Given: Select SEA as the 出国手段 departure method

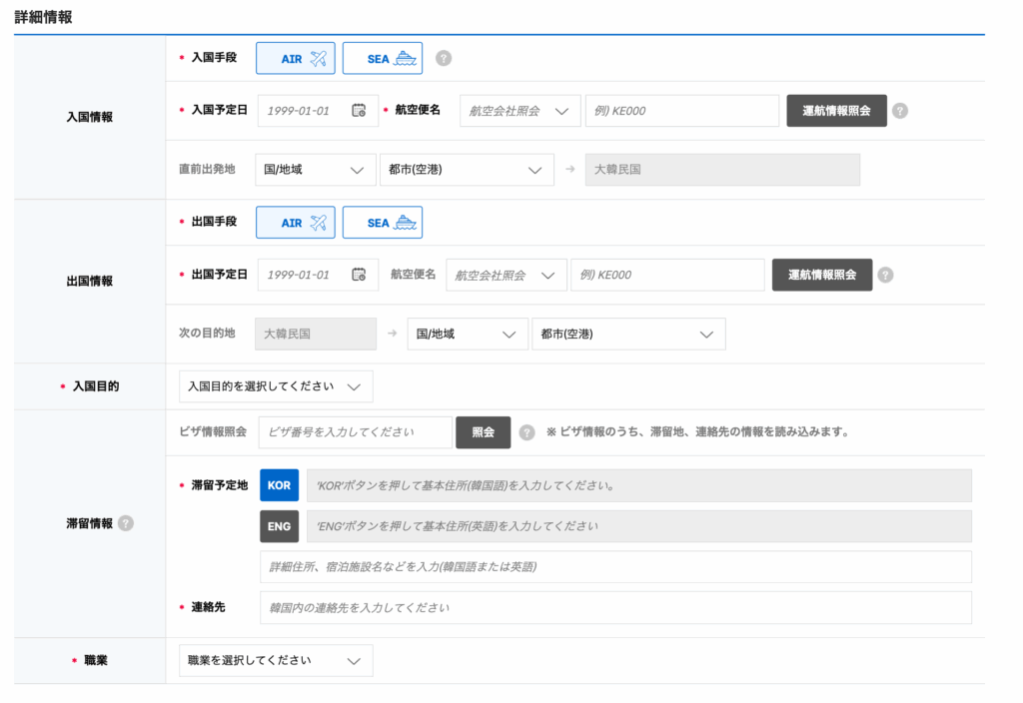Looking at the screenshot, I should 383,223.
